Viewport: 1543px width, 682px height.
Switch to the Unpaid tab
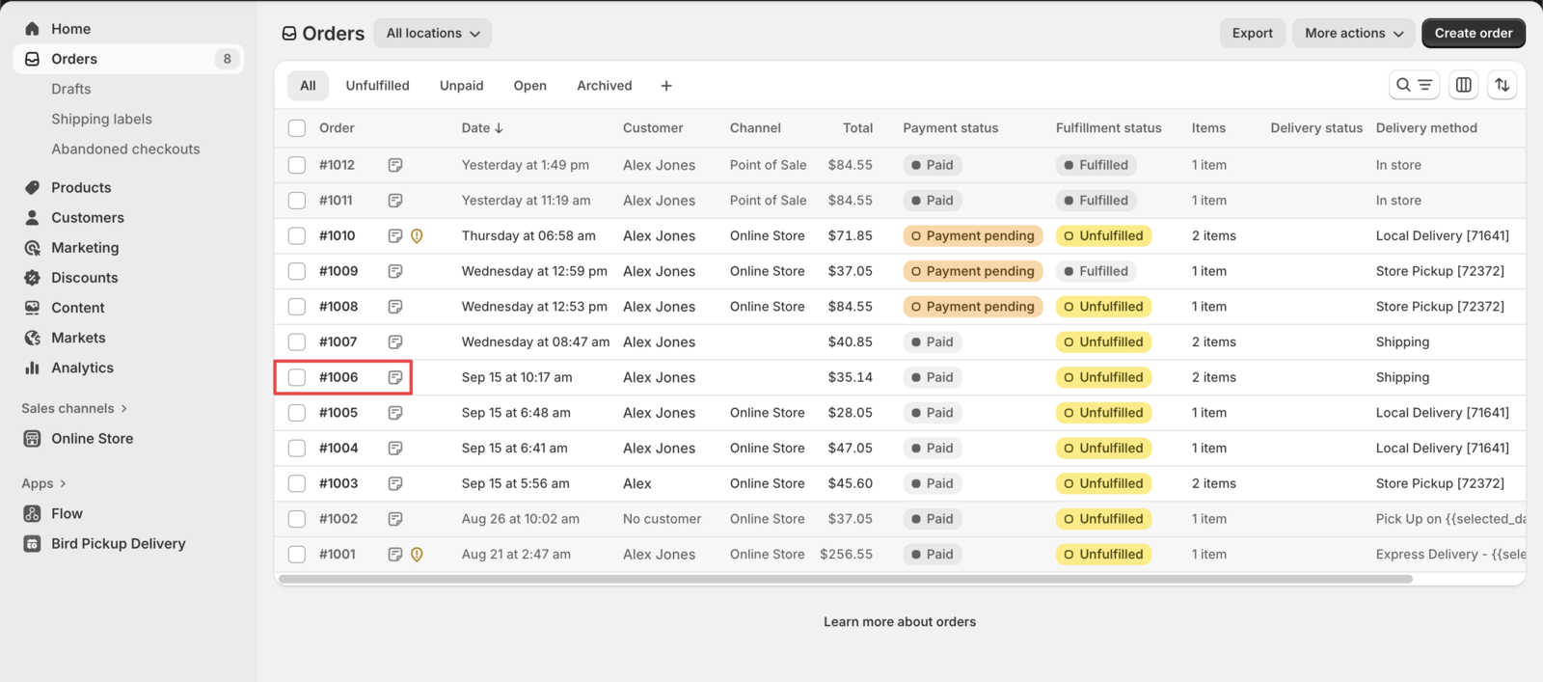[x=461, y=86]
